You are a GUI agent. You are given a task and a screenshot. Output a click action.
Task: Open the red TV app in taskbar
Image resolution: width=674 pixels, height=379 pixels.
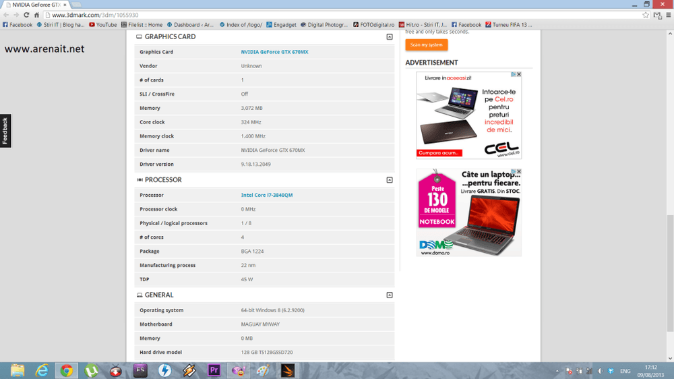click(x=116, y=370)
